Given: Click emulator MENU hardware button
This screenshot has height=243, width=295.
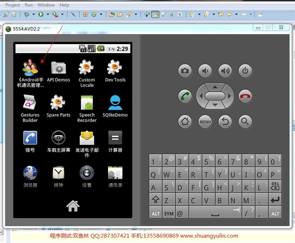Looking at the screenshot, I should [205, 121].
